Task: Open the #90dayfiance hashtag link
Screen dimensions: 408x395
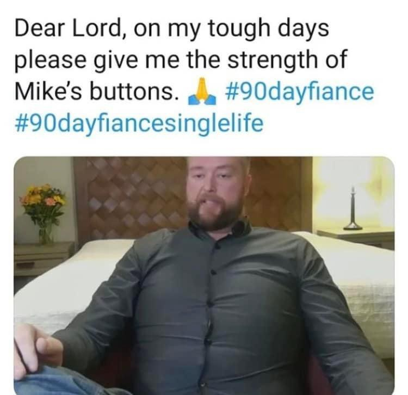Action: click(x=300, y=91)
